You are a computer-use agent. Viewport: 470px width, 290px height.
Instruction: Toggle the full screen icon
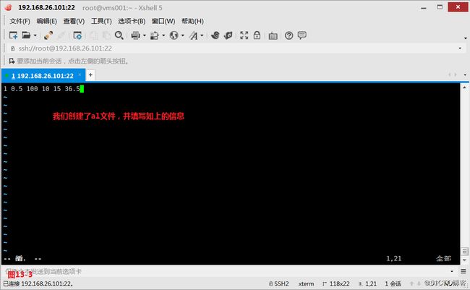pos(244,35)
